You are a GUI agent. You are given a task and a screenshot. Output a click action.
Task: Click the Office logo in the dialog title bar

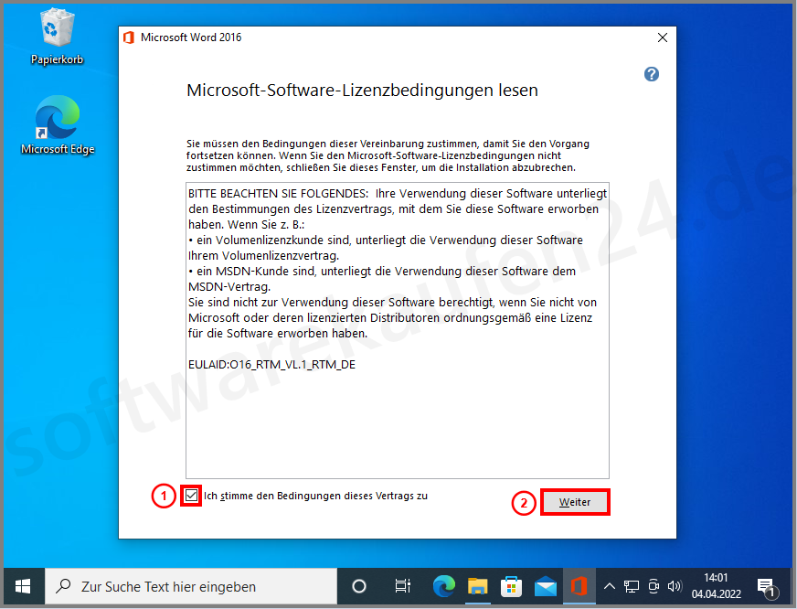tap(127, 37)
